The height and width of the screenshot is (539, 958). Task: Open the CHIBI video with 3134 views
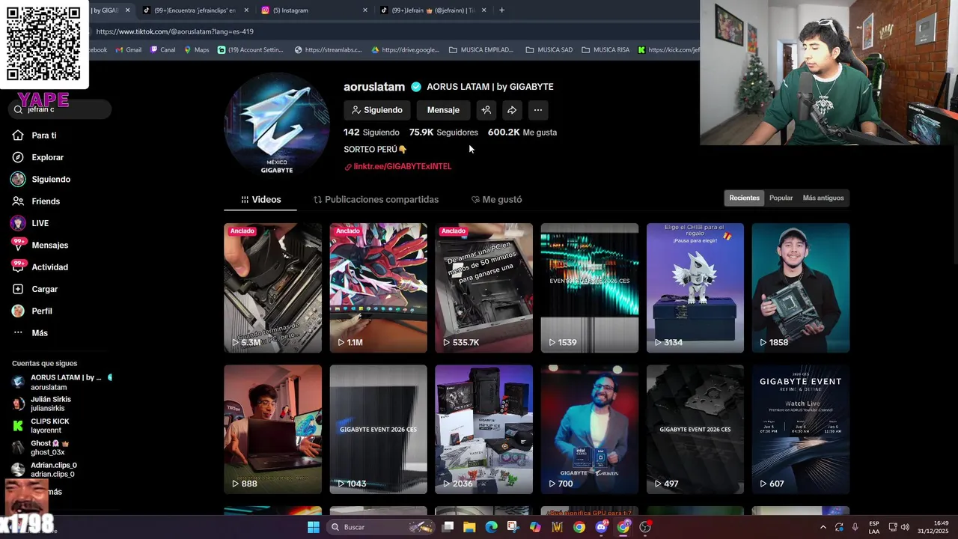(695, 287)
